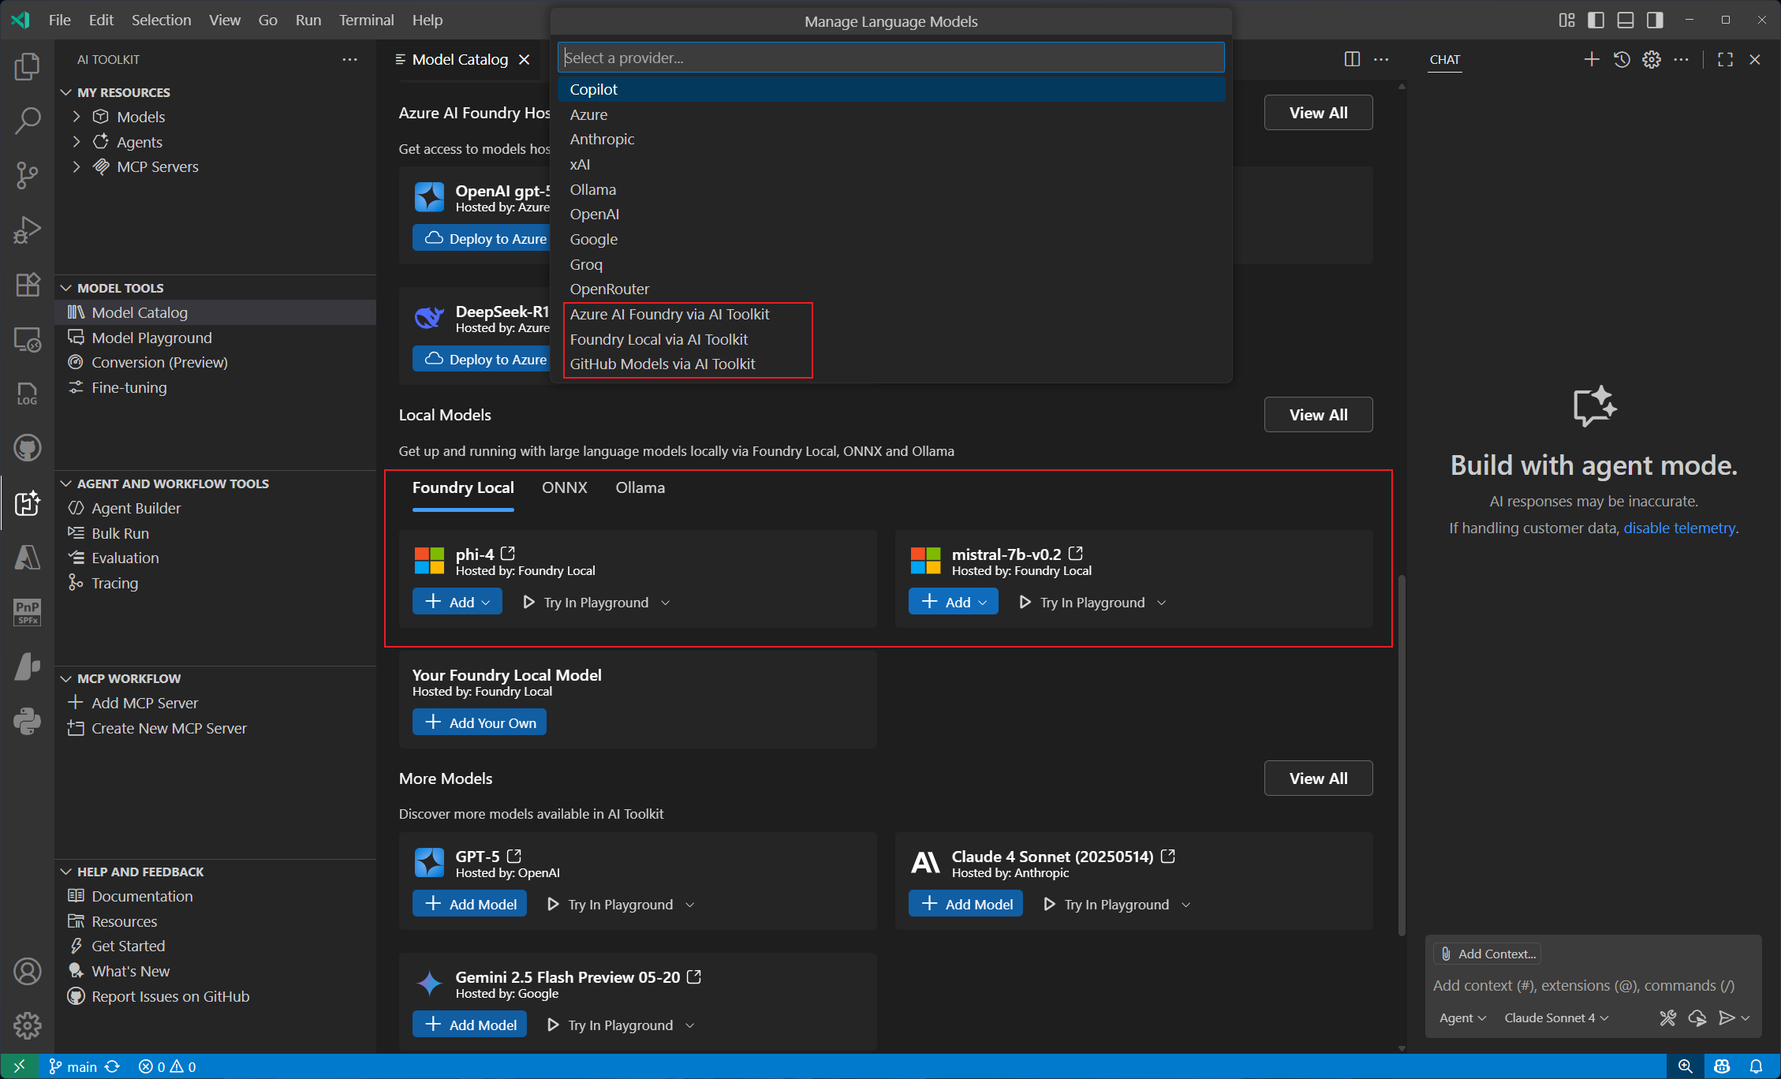The height and width of the screenshot is (1079, 1781).
Task: Open the Extensions view
Action: tap(28, 284)
